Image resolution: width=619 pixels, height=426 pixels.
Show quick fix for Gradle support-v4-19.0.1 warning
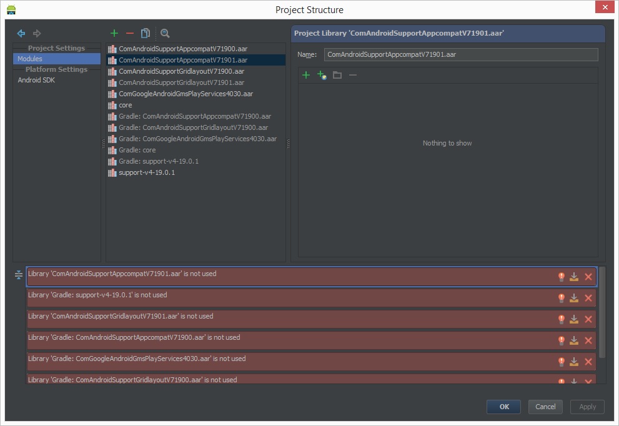[x=562, y=298]
